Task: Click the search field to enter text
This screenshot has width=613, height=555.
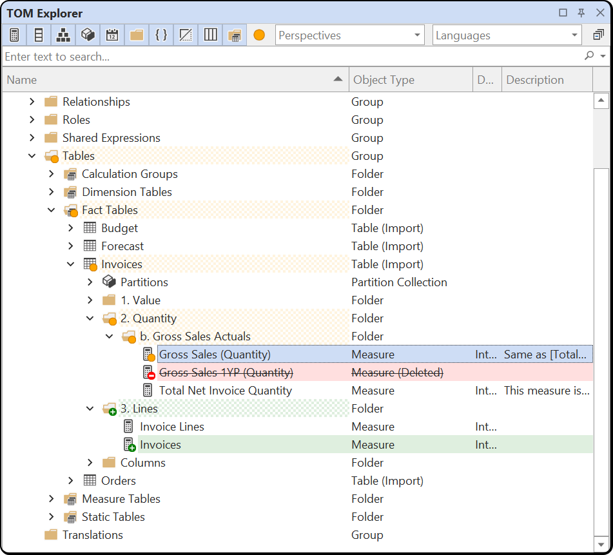Action: [291, 57]
